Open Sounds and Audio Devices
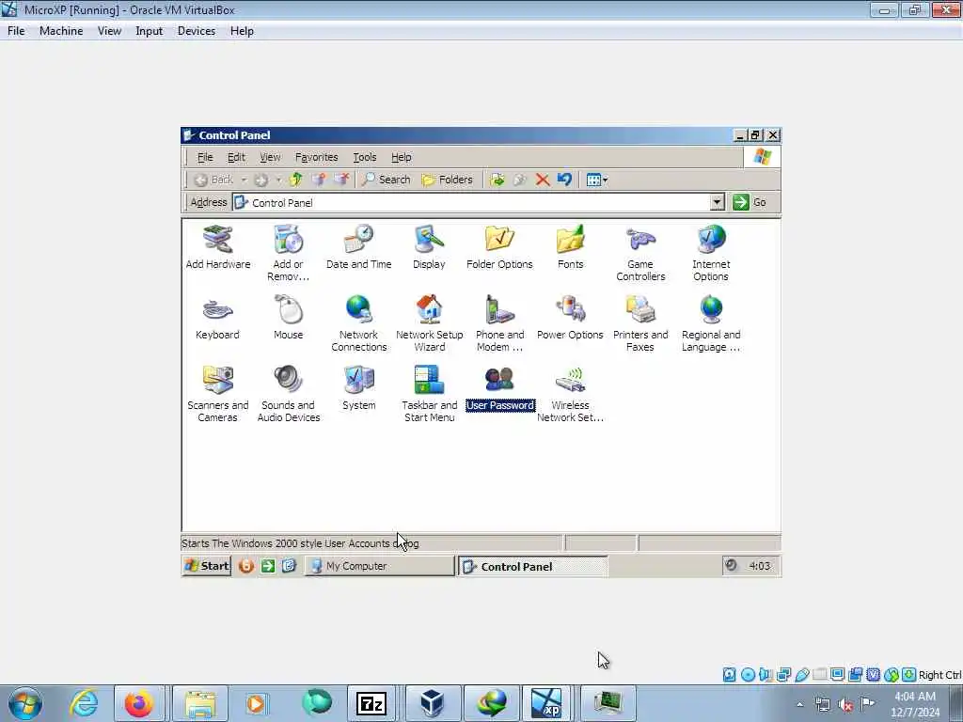Image resolution: width=963 pixels, height=722 pixels. pyautogui.click(x=288, y=394)
